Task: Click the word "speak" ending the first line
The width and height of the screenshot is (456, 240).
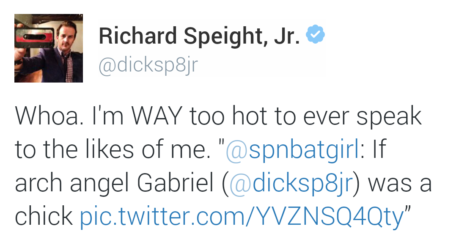Action: [389, 116]
